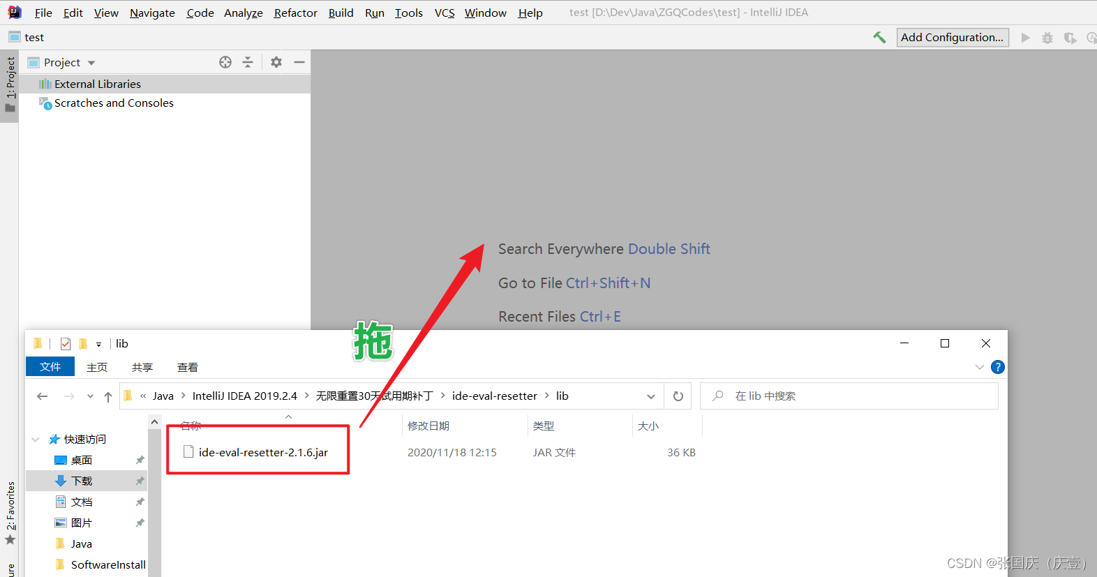The width and height of the screenshot is (1097, 577).
Task: Click the jar file's document icon
Action: tap(188, 452)
